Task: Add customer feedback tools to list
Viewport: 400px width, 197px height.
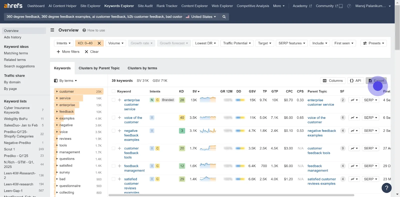Action: point(119,148)
